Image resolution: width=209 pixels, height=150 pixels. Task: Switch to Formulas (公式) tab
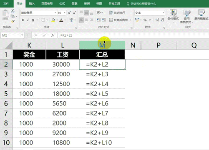62,4
